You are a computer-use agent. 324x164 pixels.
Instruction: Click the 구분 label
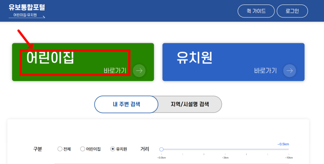38,149
